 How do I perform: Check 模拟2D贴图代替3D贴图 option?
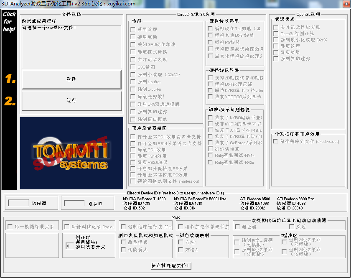point(210,78)
